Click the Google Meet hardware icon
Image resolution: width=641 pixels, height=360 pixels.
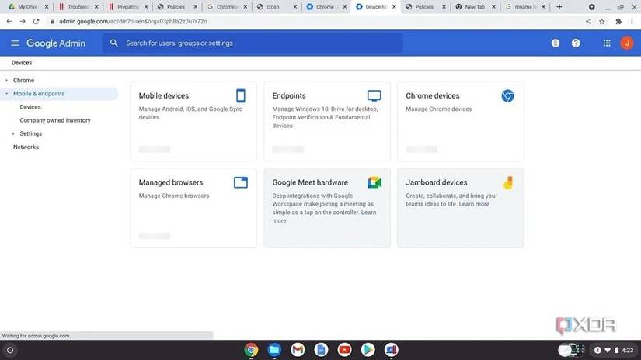tap(374, 182)
